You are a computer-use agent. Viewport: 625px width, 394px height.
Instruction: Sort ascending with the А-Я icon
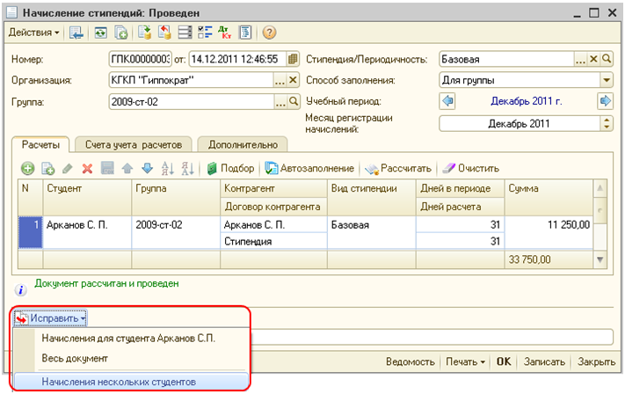(166, 168)
